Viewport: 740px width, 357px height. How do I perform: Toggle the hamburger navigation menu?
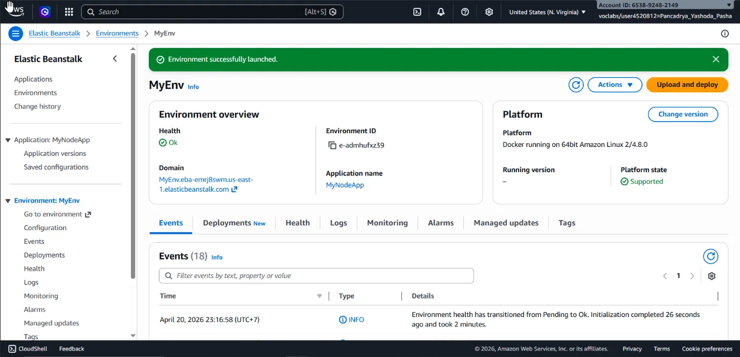(x=16, y=34)
